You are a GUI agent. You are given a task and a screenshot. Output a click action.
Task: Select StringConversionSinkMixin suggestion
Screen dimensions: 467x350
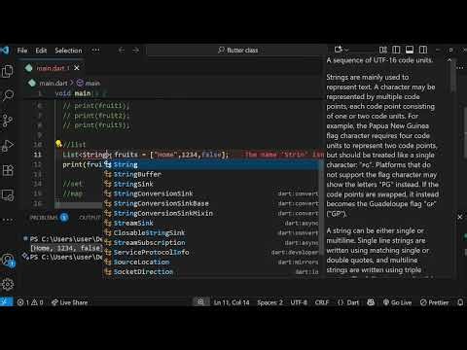[211, 213]
